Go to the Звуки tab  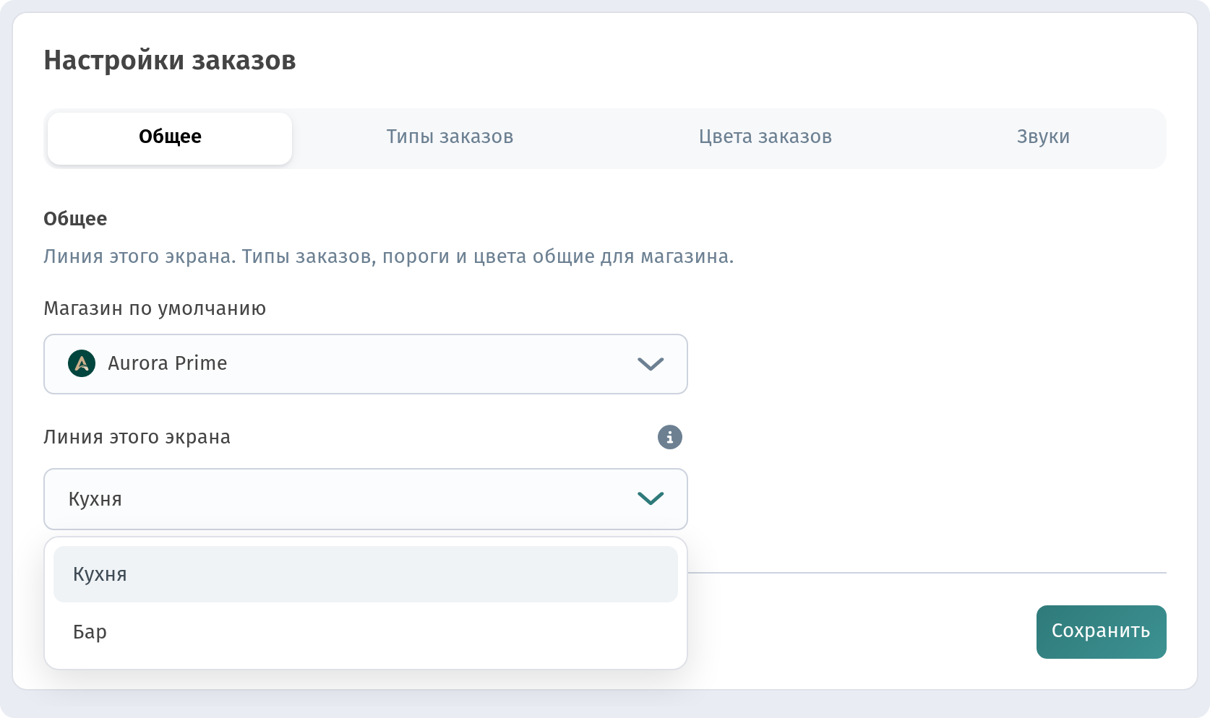(1043, 137)
